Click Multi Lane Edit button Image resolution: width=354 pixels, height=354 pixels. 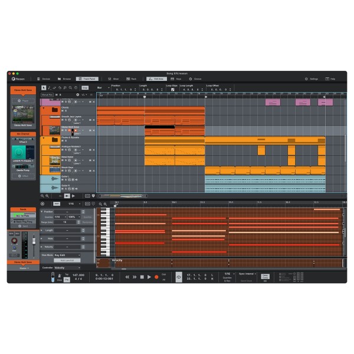(x=67, y=261)
